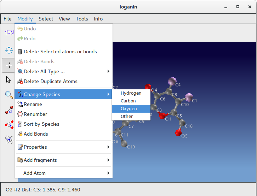The width and height of the screenshot is (257, 196).
Task: Open the View menu
Action: [64, 19]
